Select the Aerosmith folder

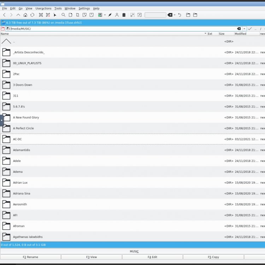point(132,204)
